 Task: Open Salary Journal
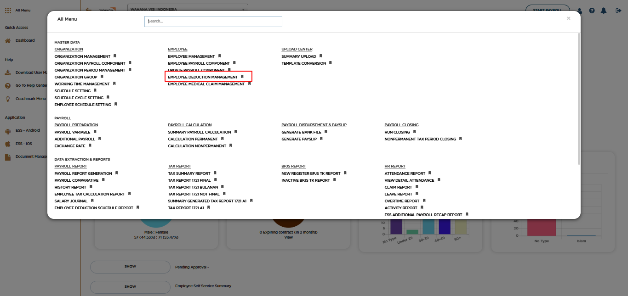coord(71,201)
